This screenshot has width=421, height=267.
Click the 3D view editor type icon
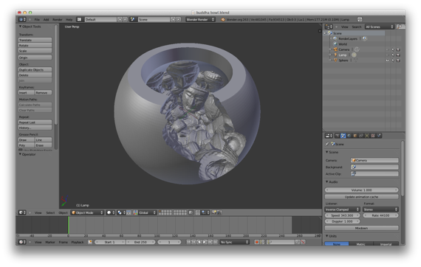click(22, 212)
